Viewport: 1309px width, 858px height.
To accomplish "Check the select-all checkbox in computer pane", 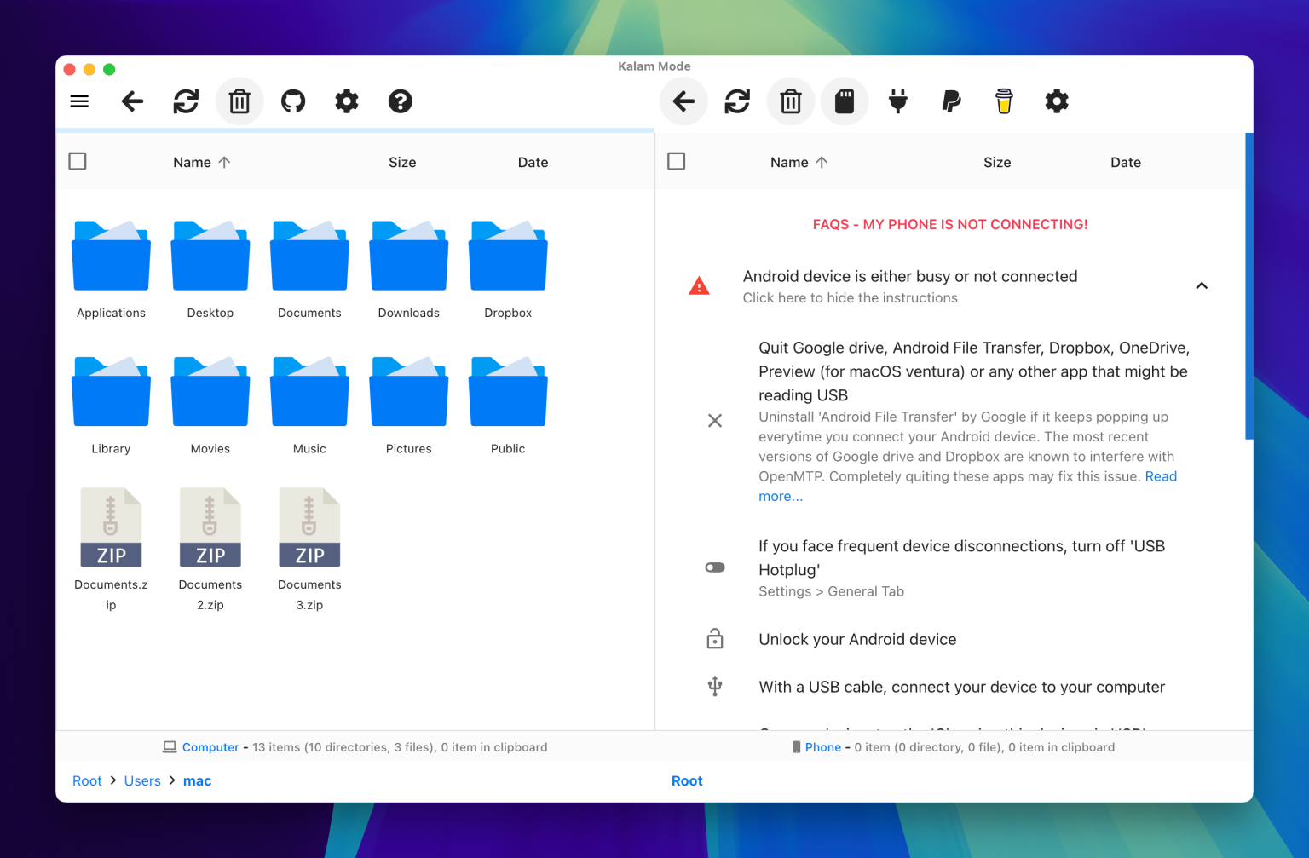I will coord(77,160).
